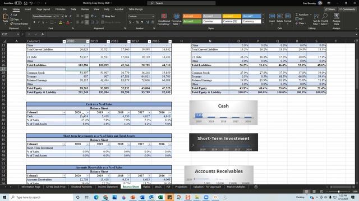Viewport: 359px width, 201px height.
Task: Apply the Comma [0] cell style
Action: pos(232,21)
